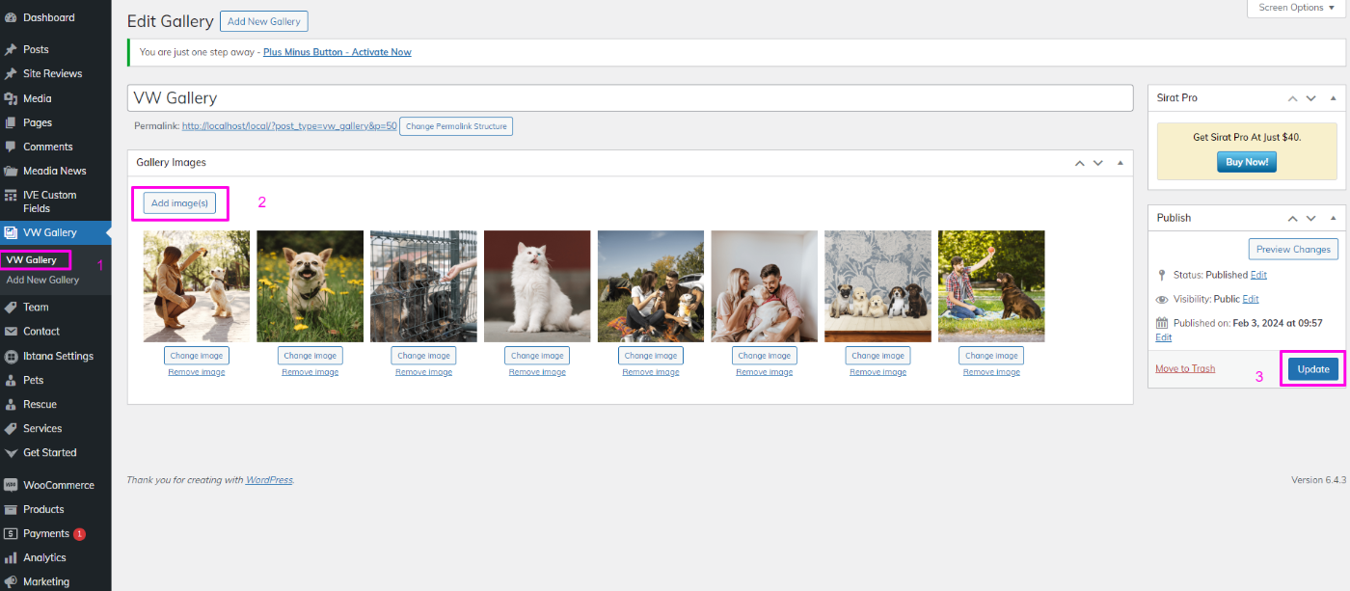
Task: Open Media via its sidebar icon
Action: click(11, 98)
